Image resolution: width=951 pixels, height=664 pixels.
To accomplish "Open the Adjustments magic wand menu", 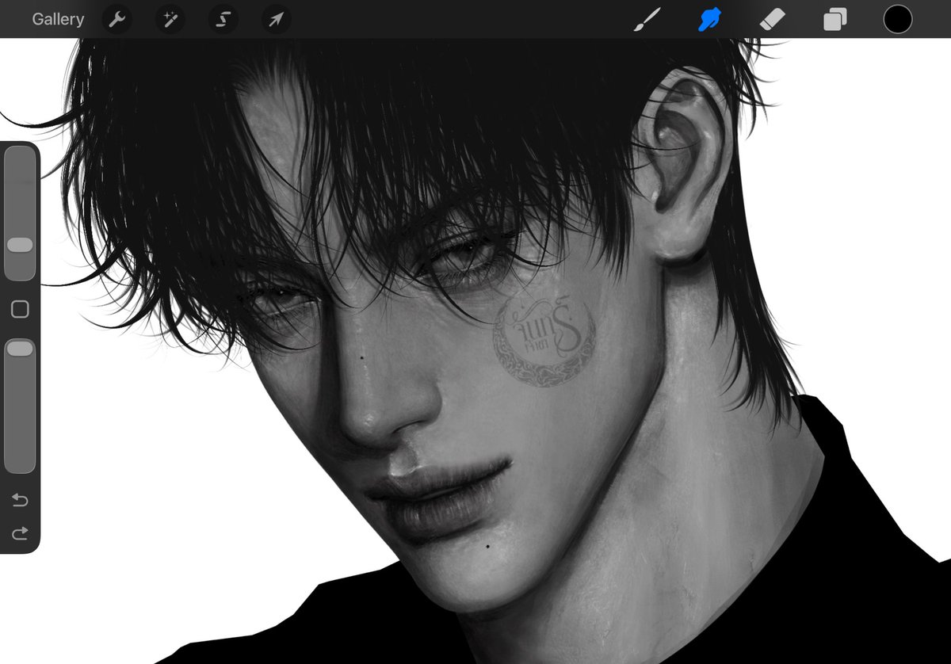I will [170, 20].
